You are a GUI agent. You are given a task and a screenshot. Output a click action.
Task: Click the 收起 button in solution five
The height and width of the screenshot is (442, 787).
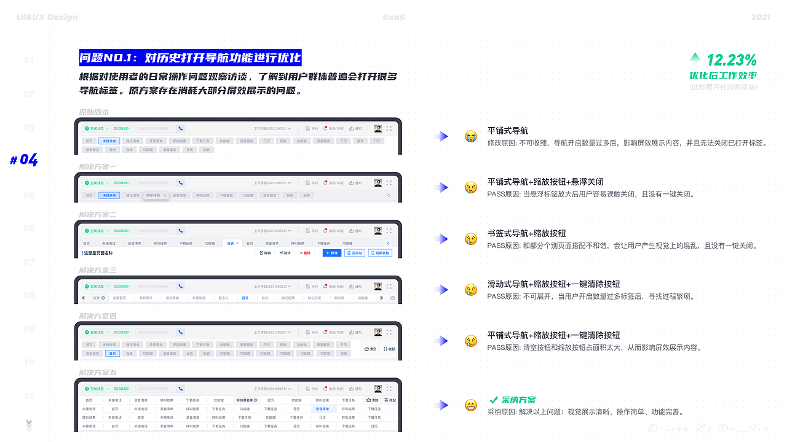click(x=390, y=400)
